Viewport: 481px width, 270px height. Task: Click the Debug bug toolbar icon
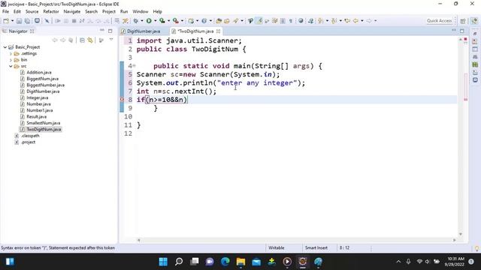click(135, 21)
